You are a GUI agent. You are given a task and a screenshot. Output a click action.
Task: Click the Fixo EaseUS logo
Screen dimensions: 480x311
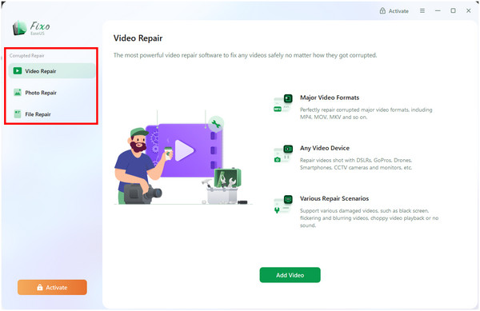(31, 28)
